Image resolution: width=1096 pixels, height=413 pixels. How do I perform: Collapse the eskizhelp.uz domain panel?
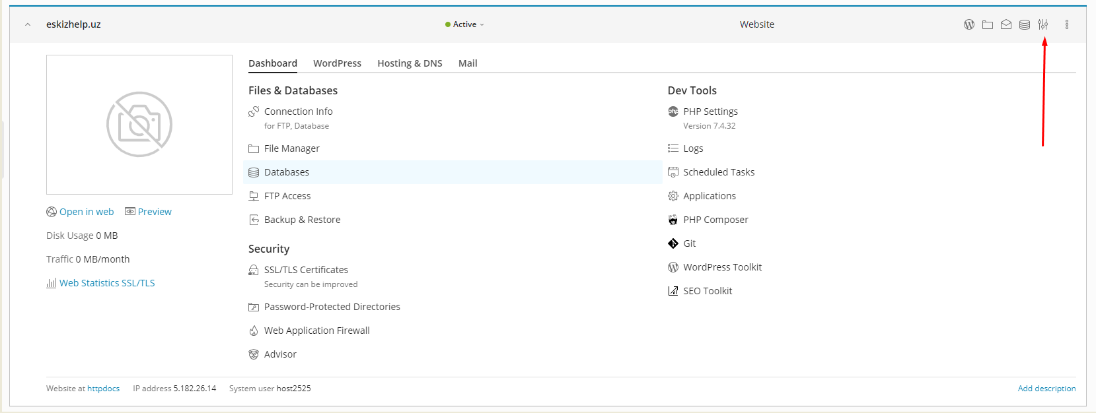28,24
